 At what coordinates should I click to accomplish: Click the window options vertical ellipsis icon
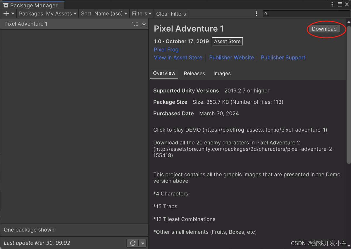tap(332, 4)
